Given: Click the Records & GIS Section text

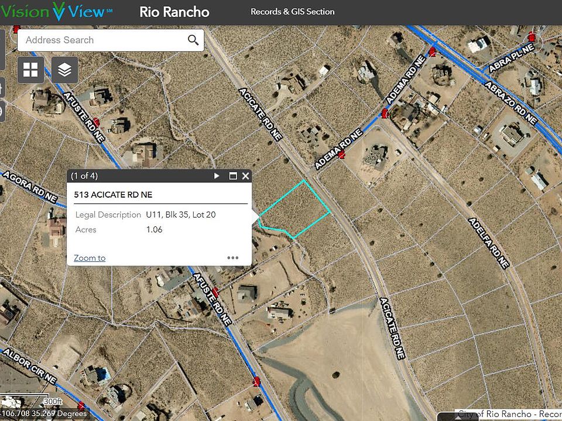Looking at the screenshot, I should tap(293, 12).
